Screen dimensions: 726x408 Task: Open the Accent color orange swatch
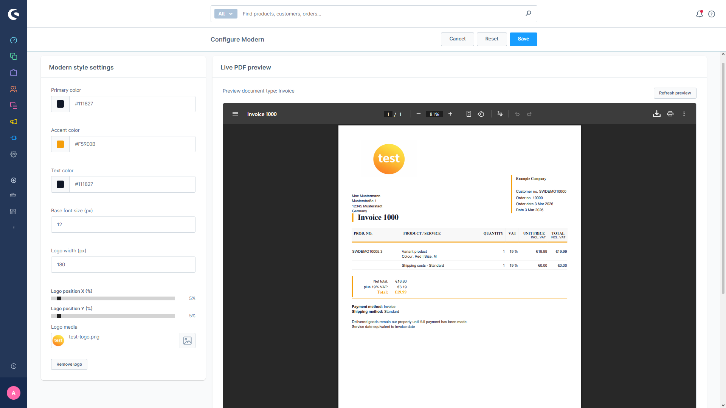tap(60, 144)
